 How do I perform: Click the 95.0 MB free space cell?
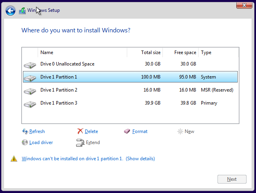[x=187, y=77]
